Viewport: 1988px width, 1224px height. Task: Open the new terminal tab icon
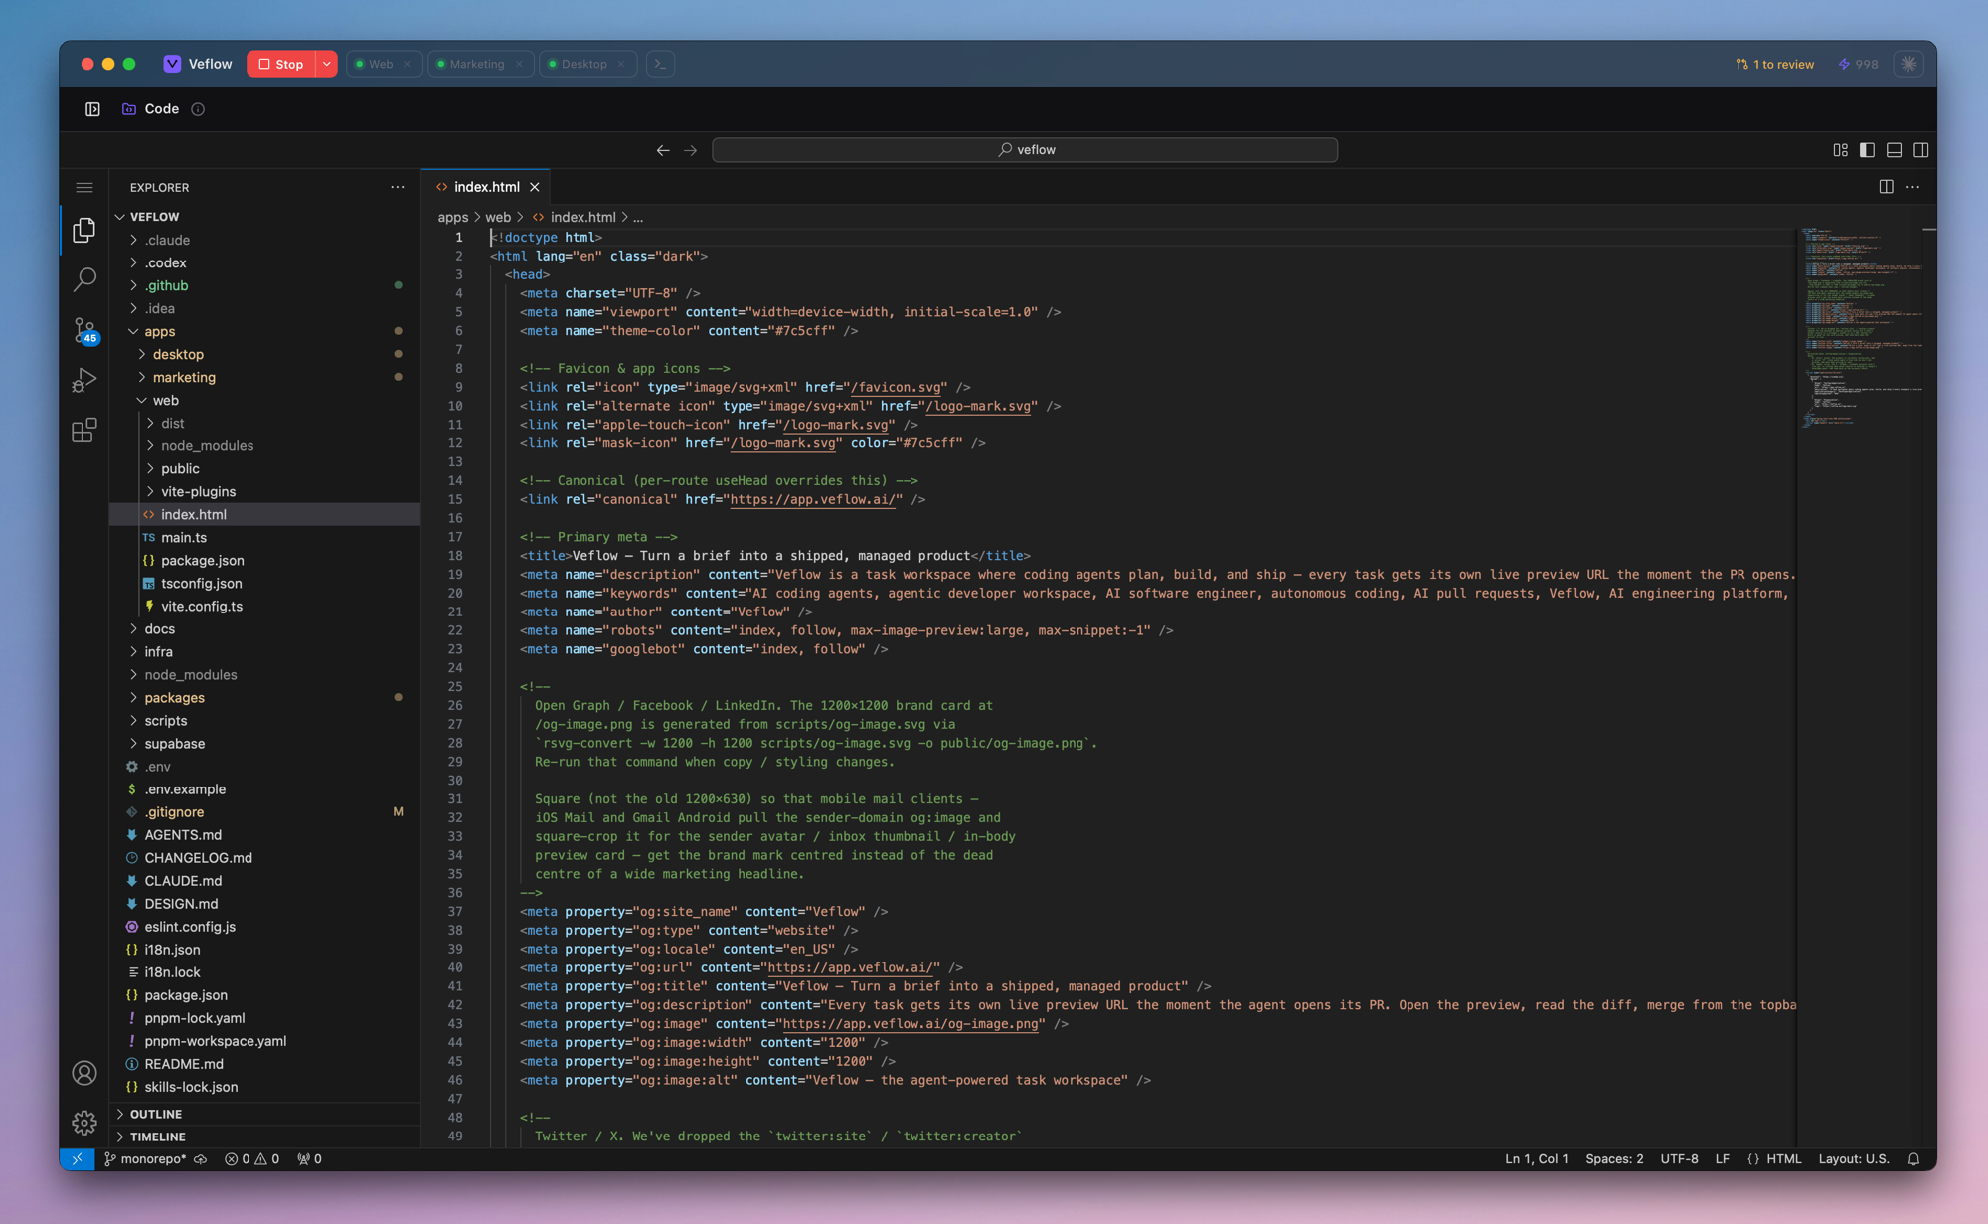click(x=660, y=64)
